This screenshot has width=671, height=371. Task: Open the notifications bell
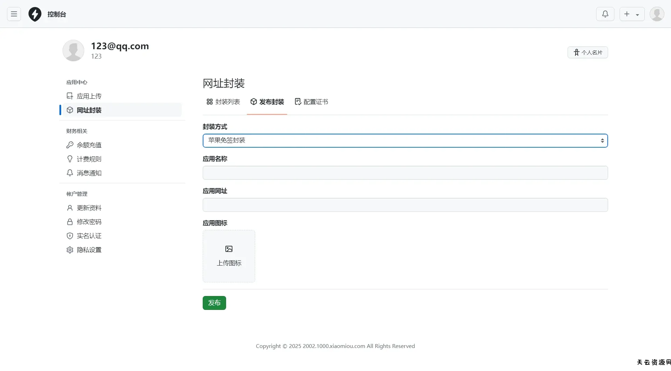click(x=605, y=14)
